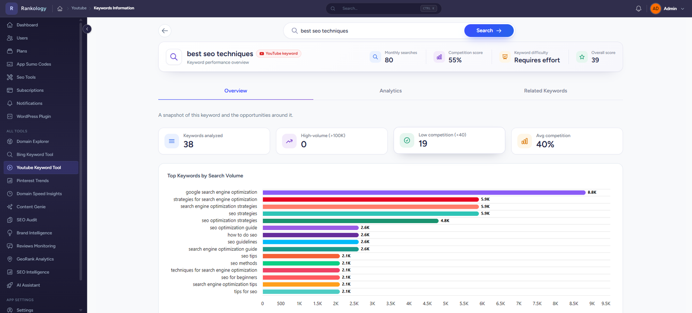Click the google search engine optimization bar
The image size is (692, 313).
click(424, 192)
